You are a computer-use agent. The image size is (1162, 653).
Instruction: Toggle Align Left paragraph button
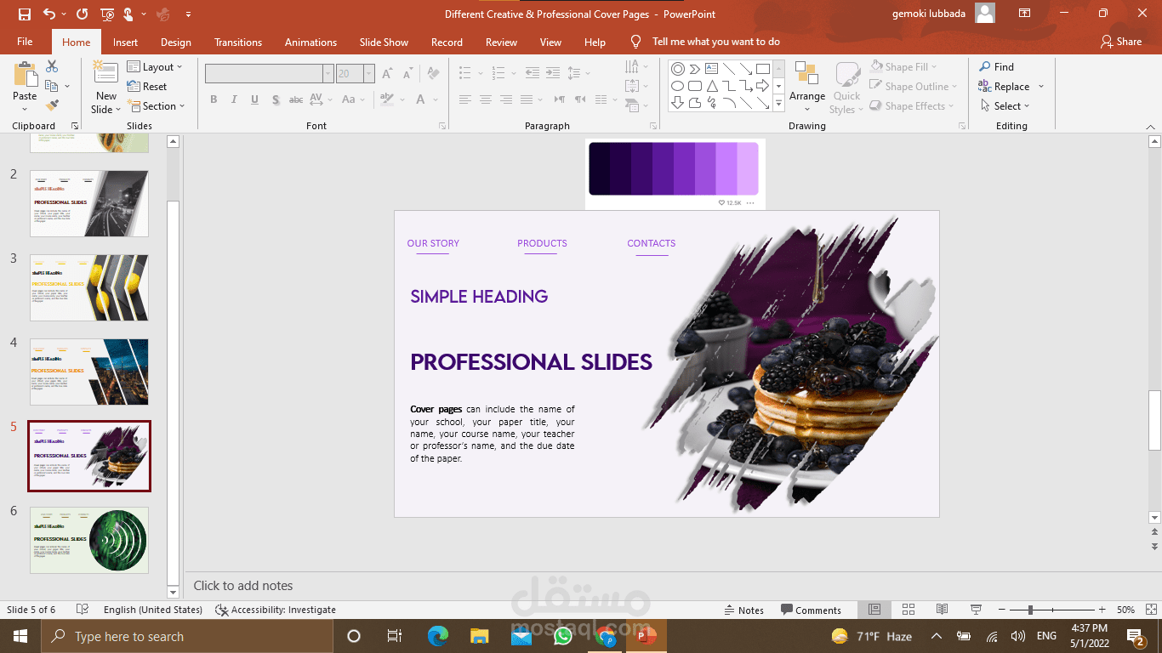(x=464, y=99)
